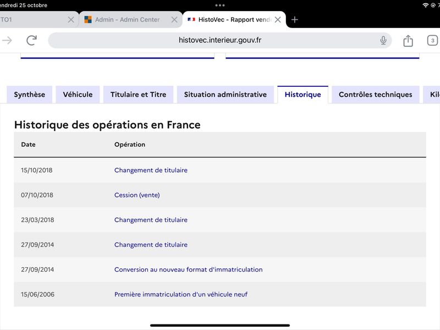
Task: Close the TO1 tab
Action: (x=71, y=20)
